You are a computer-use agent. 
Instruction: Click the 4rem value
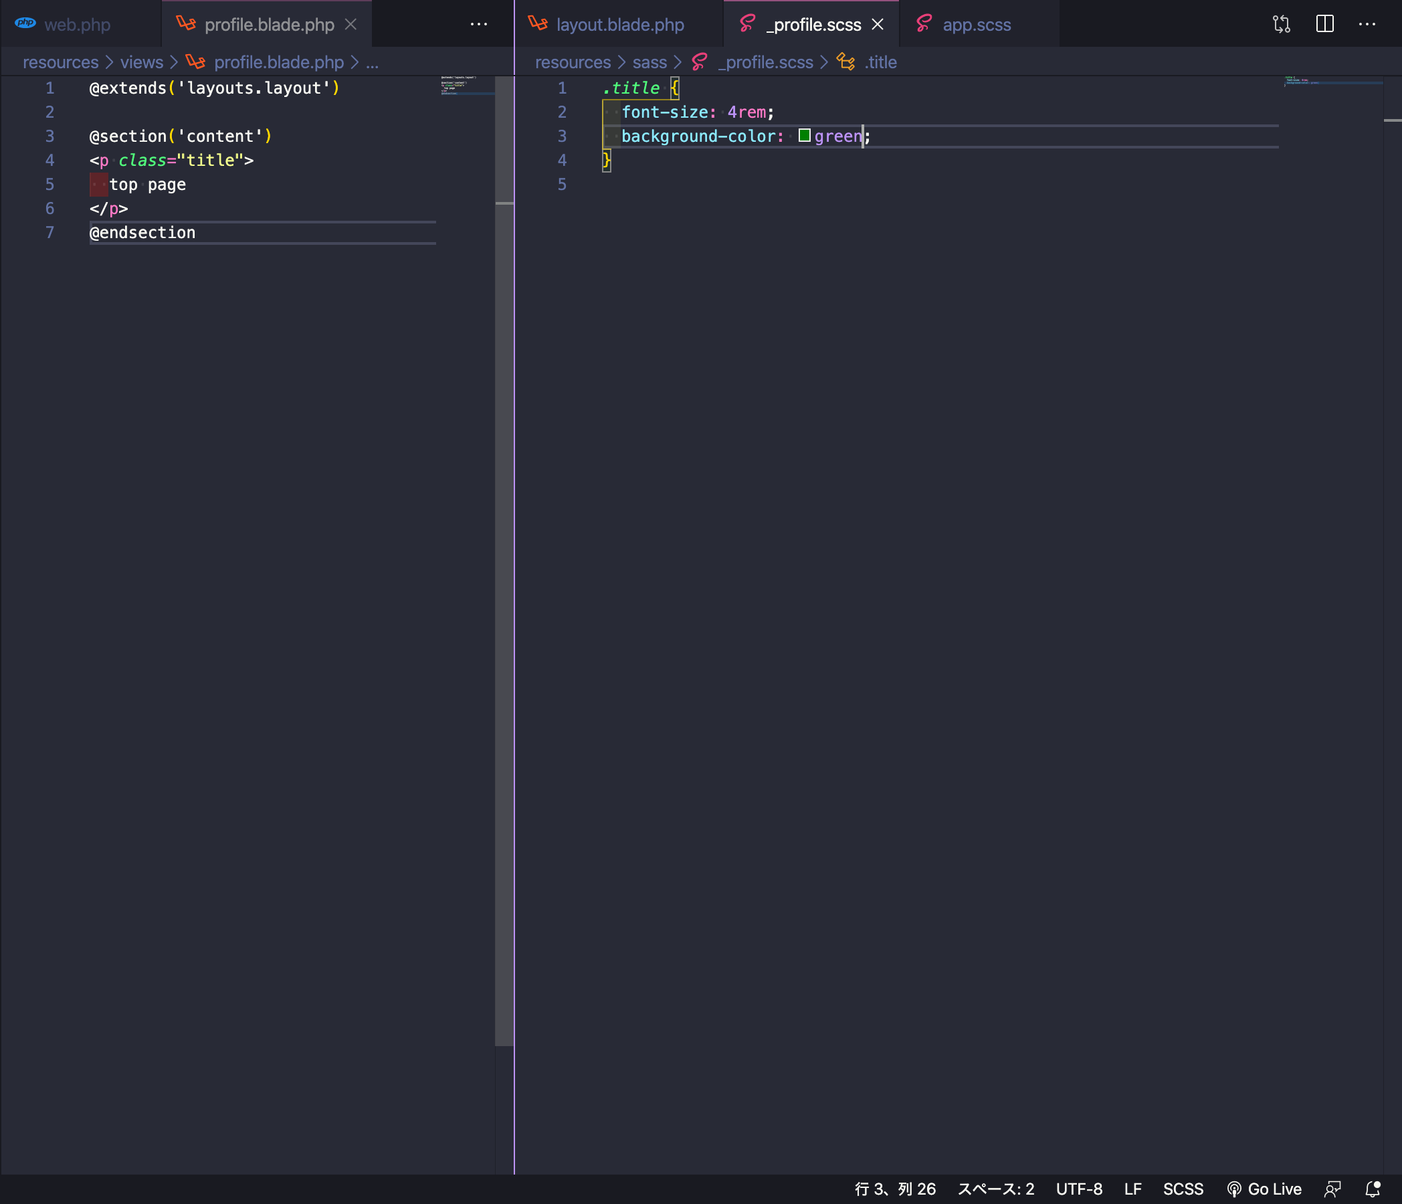(x=746, y=112)
